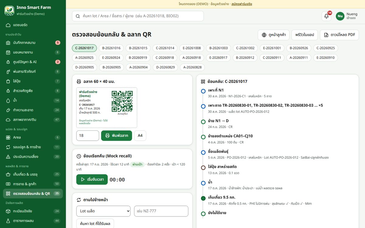
Task: Select lot chip A-20260925
Action: point(84,58)
